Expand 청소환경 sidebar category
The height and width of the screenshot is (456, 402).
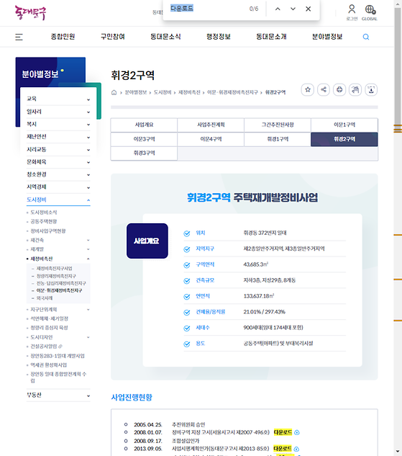(58, 174)
